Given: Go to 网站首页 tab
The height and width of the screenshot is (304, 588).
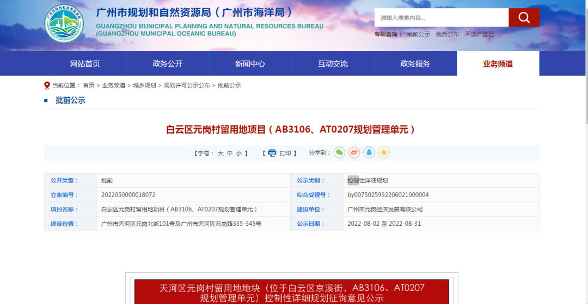Looking at the screenshot, I should point(85,64).
